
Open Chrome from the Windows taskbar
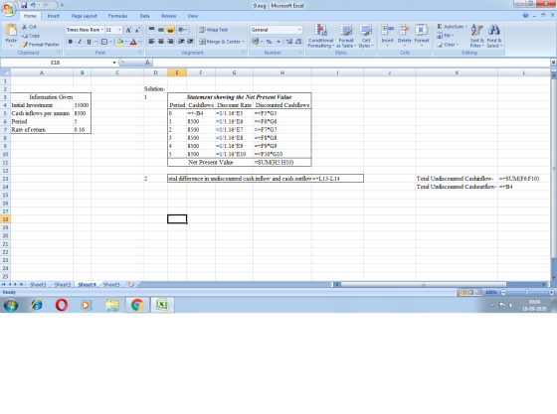click(137, 305)
